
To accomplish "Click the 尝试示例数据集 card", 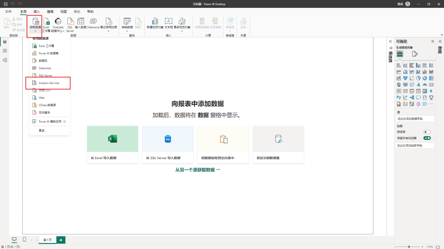I will point(278,145).
